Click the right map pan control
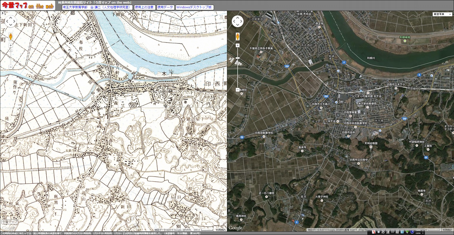 tap(237, 21)
